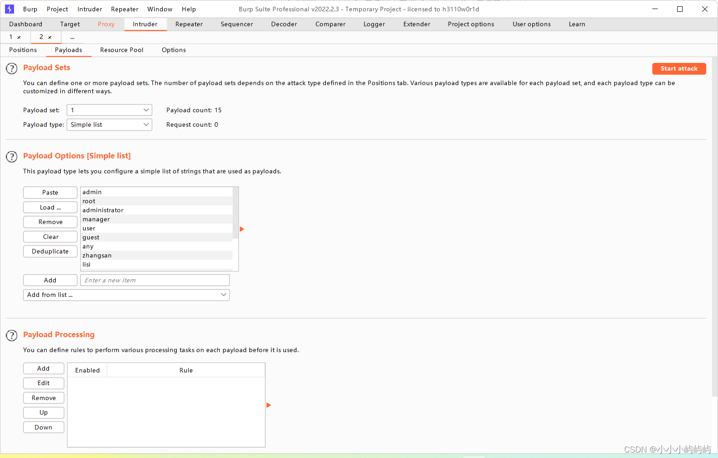
Task: Click Remove in Payload Processing
Action: (x=44, y=398)
